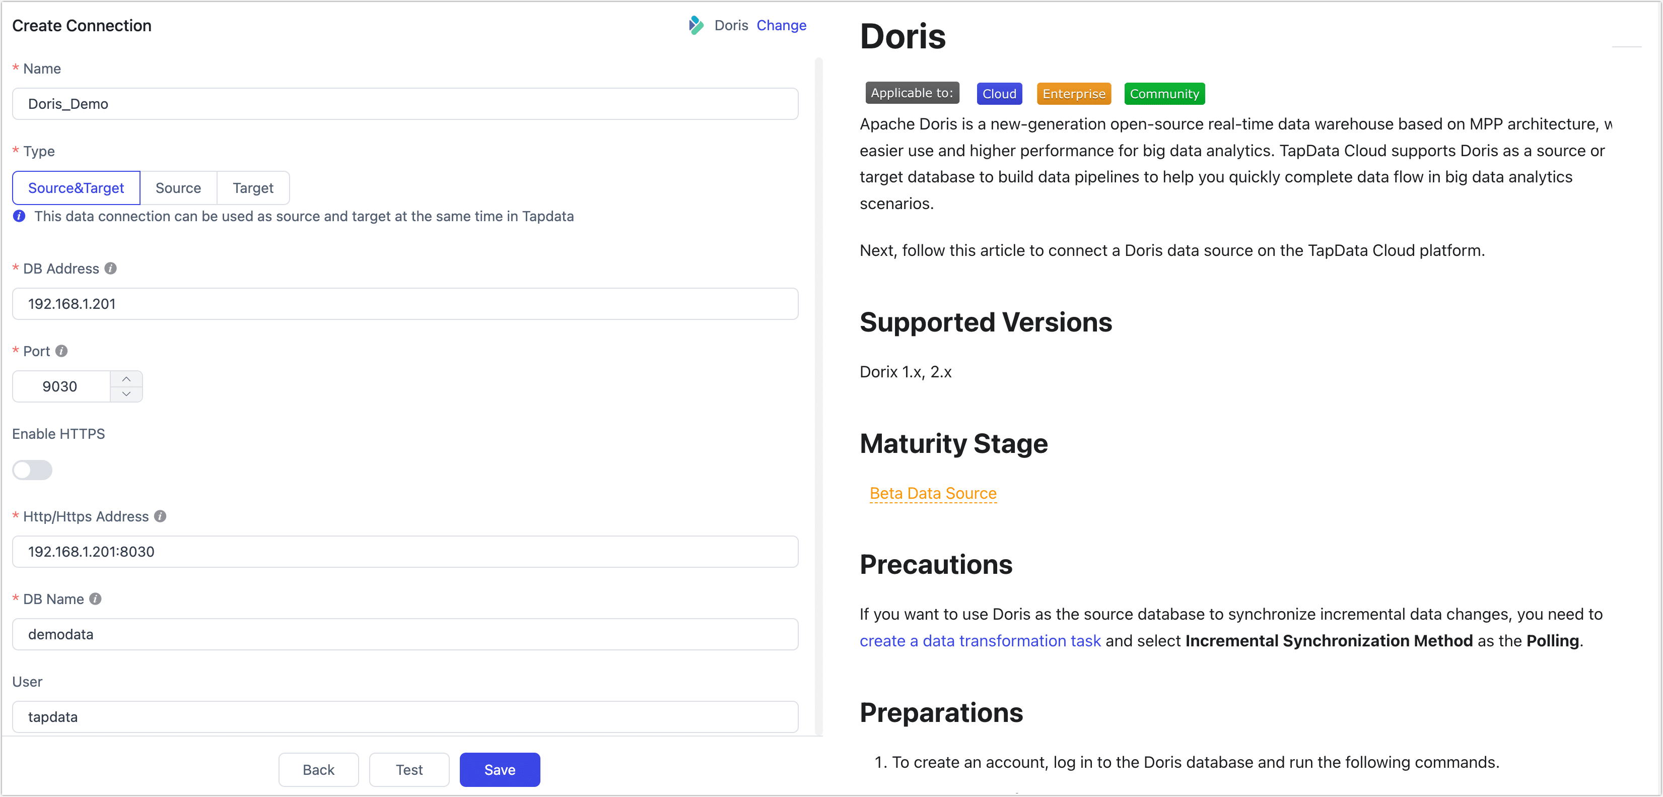Click the Doris logo icon in header
This screenshot has height=797, width=1663.
pyautogui.click(x=696, y=25)
